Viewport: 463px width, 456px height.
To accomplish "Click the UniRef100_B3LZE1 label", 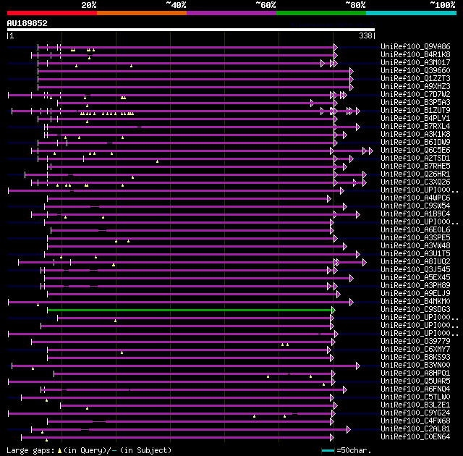I will pyautogui.click(x=415, y=405).
